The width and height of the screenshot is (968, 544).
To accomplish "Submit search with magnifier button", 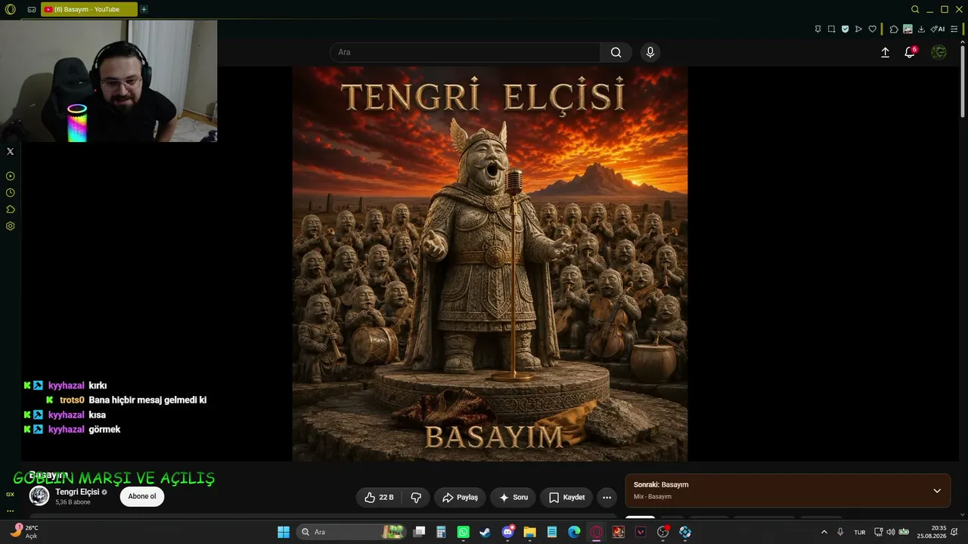I will coord(616,52).
